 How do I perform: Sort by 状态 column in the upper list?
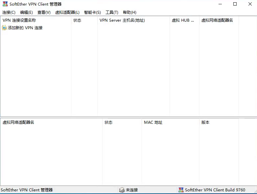84,20
